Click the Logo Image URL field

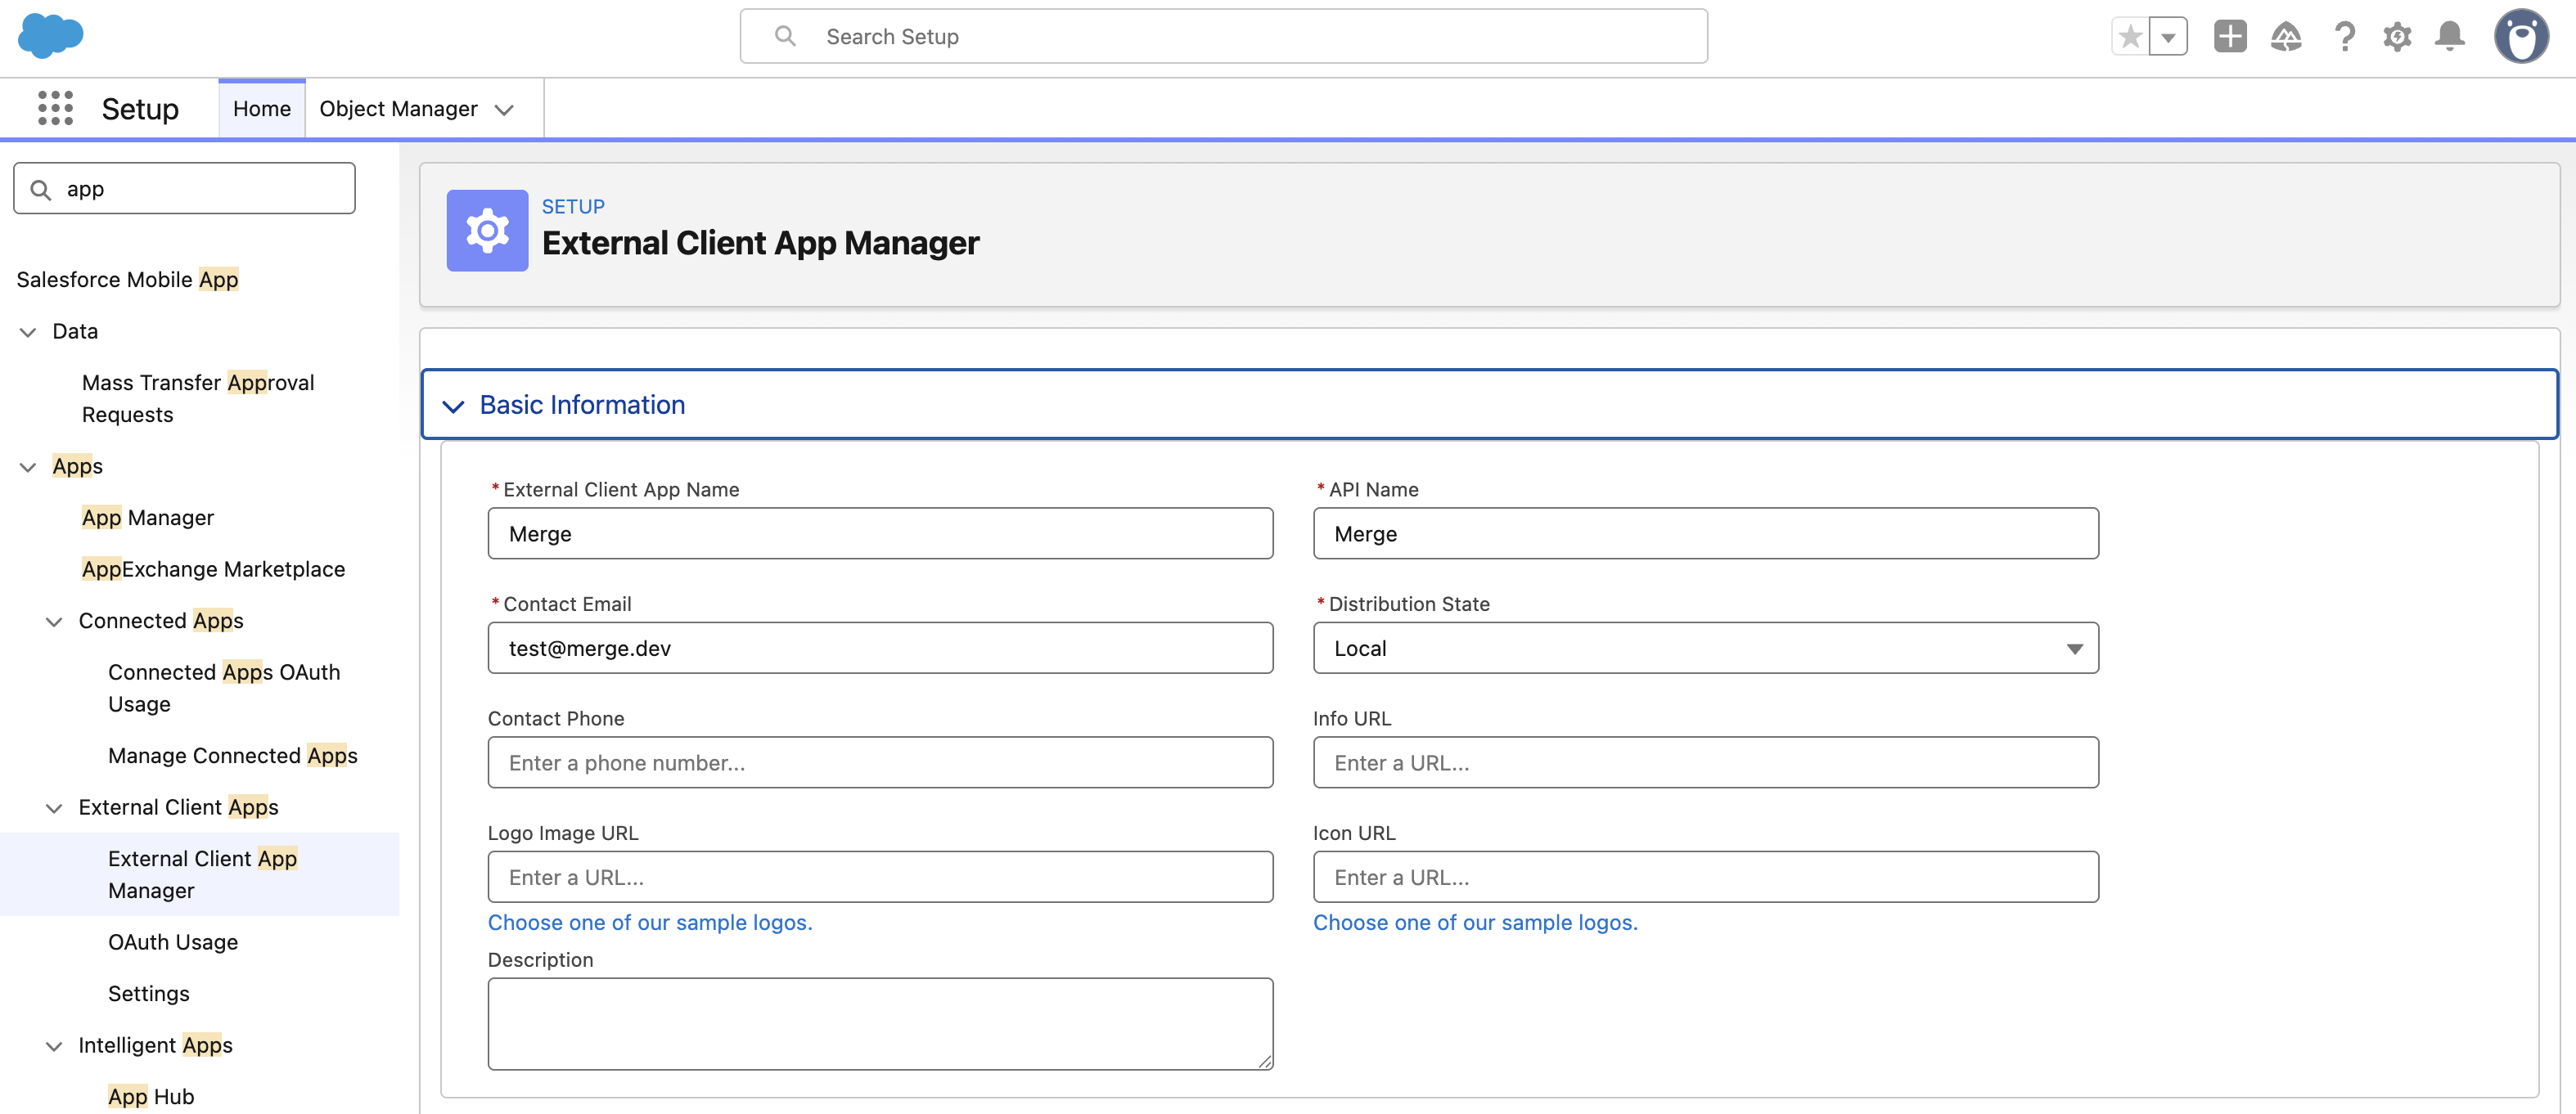coord(880,876)
